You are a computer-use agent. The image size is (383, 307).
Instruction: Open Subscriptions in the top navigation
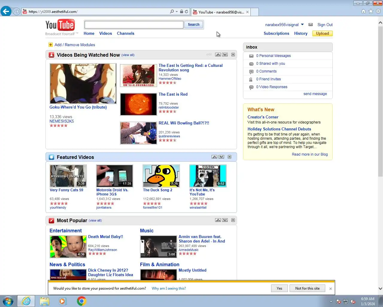tap(276, 33)
